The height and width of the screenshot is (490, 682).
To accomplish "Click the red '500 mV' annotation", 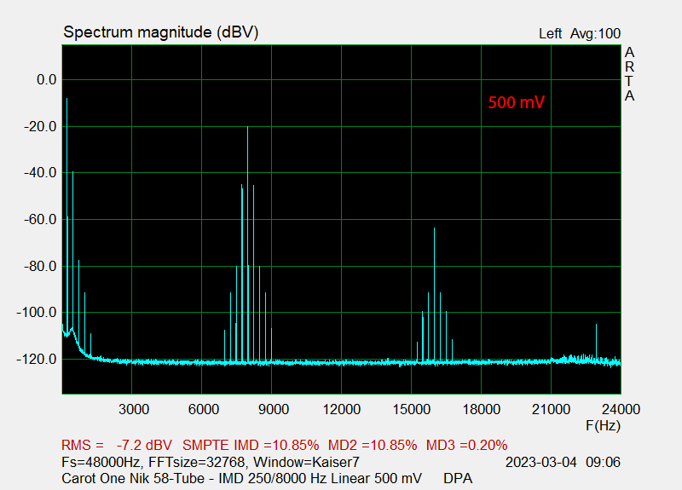I will (516, 102).
